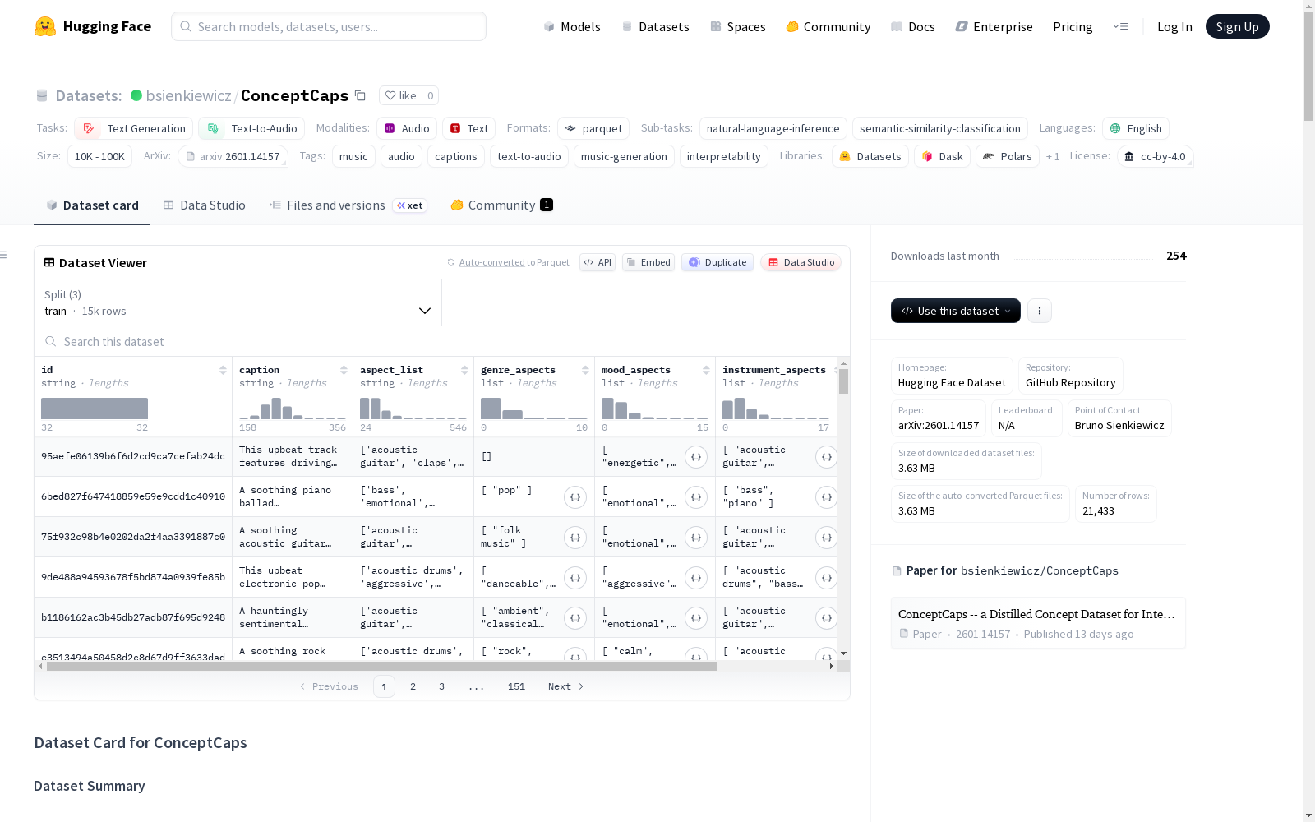Image resolution: width=1315 pixels, height=822 pixels.
Task: Go to the Community tab
Action: tap(501, 205)
